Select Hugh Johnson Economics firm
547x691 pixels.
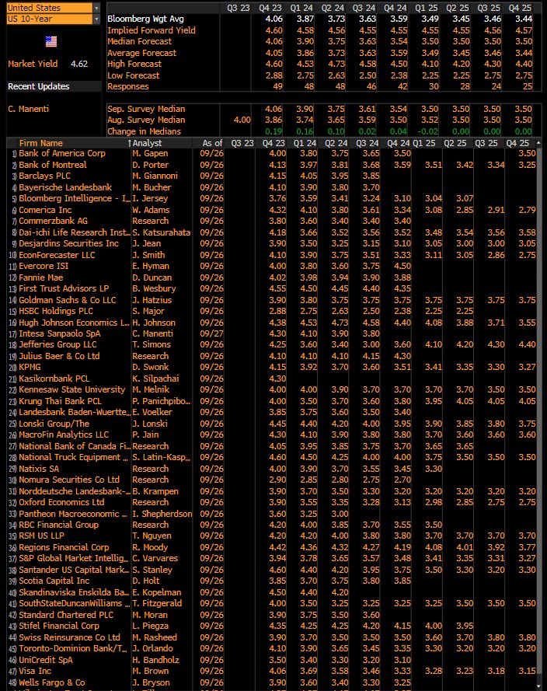[75, 323]
